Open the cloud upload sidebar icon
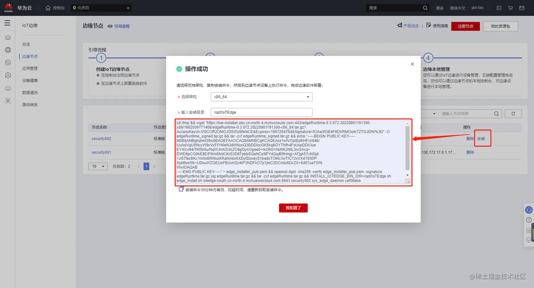Viewport: 534px width, 288px height. 8,88
